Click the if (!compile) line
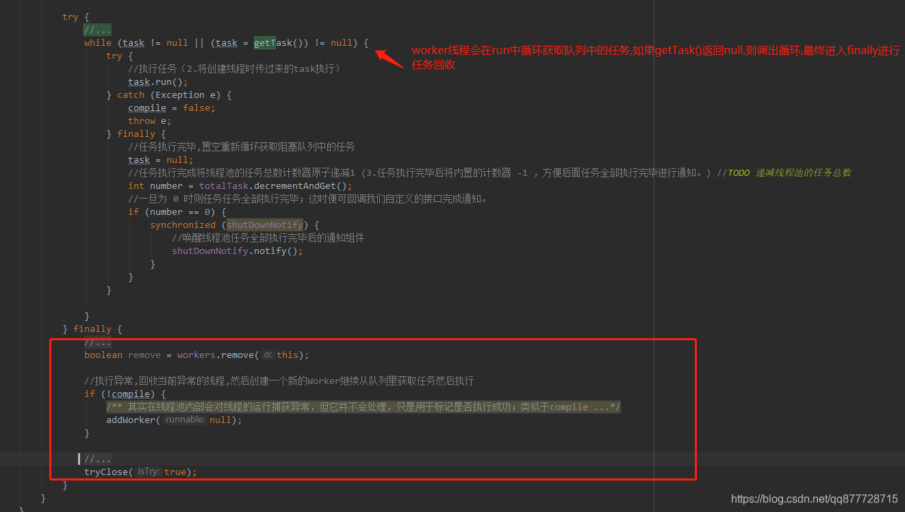905x512 pixels. (x=125, y=394)
